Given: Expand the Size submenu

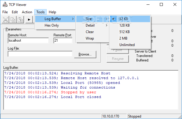Looking at the screenshot, I should [x=92, y=19].
